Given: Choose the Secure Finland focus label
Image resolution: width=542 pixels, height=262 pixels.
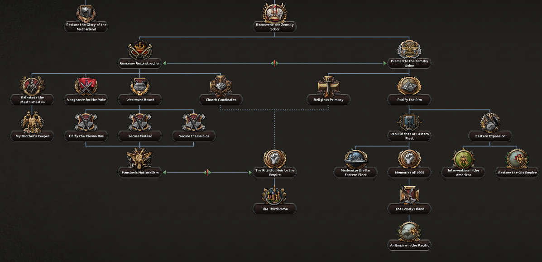Looking at the screenshot, I should (x=139, y=136).
